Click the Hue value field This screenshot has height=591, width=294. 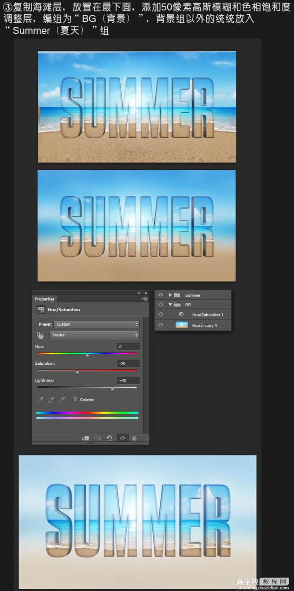(x=129, y=347)
